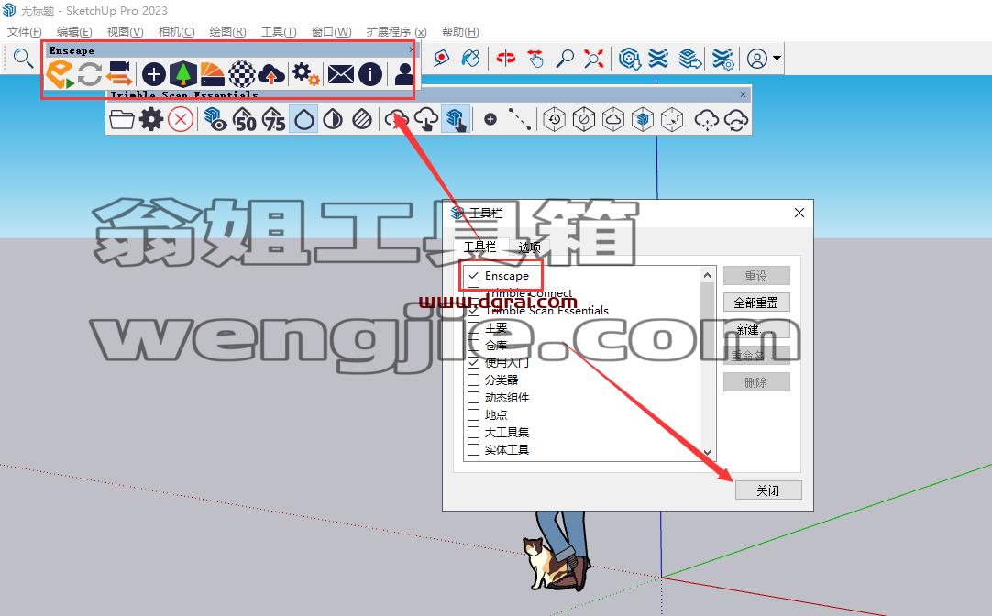The width and height of the screenshot is (992, 616).
Task: Click the clock history cube icon
Action: tap(554, 119)
